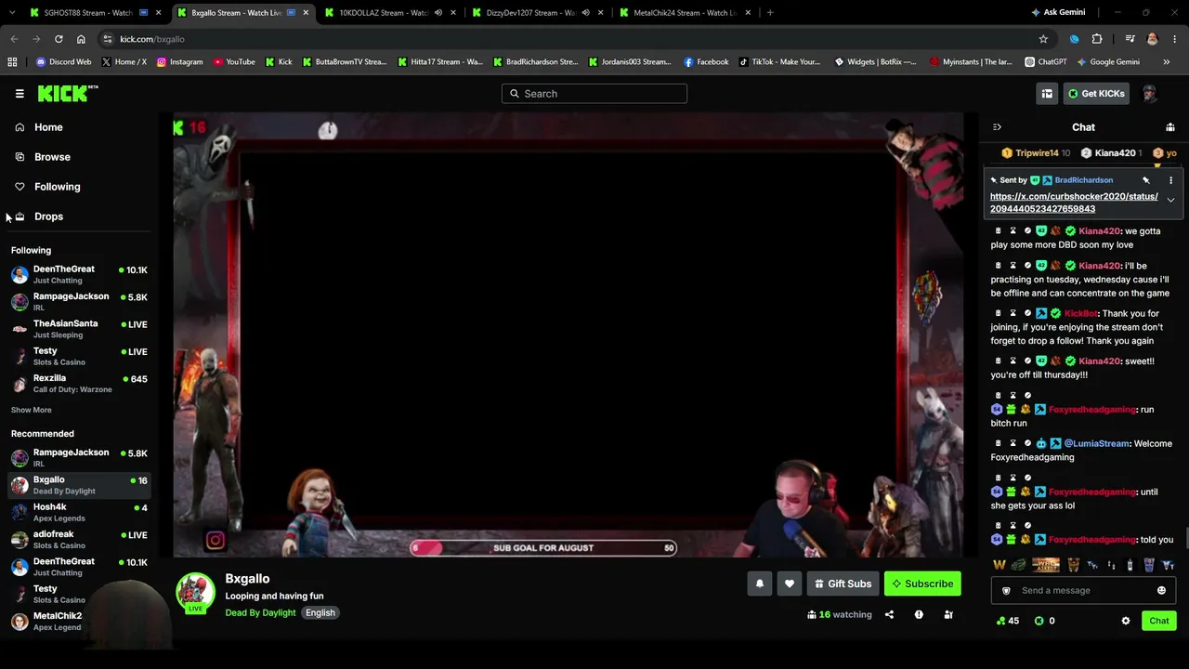Report the stream with the exclamation icon
The height and width of the screenshot is (669, 1189).
tap(919, 614)
